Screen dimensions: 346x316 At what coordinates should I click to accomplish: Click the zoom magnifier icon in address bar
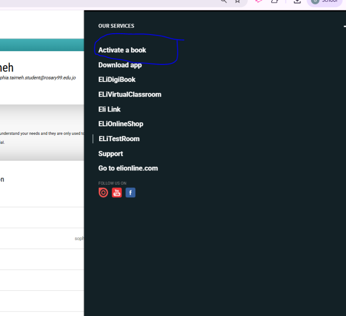pos(223,1)
